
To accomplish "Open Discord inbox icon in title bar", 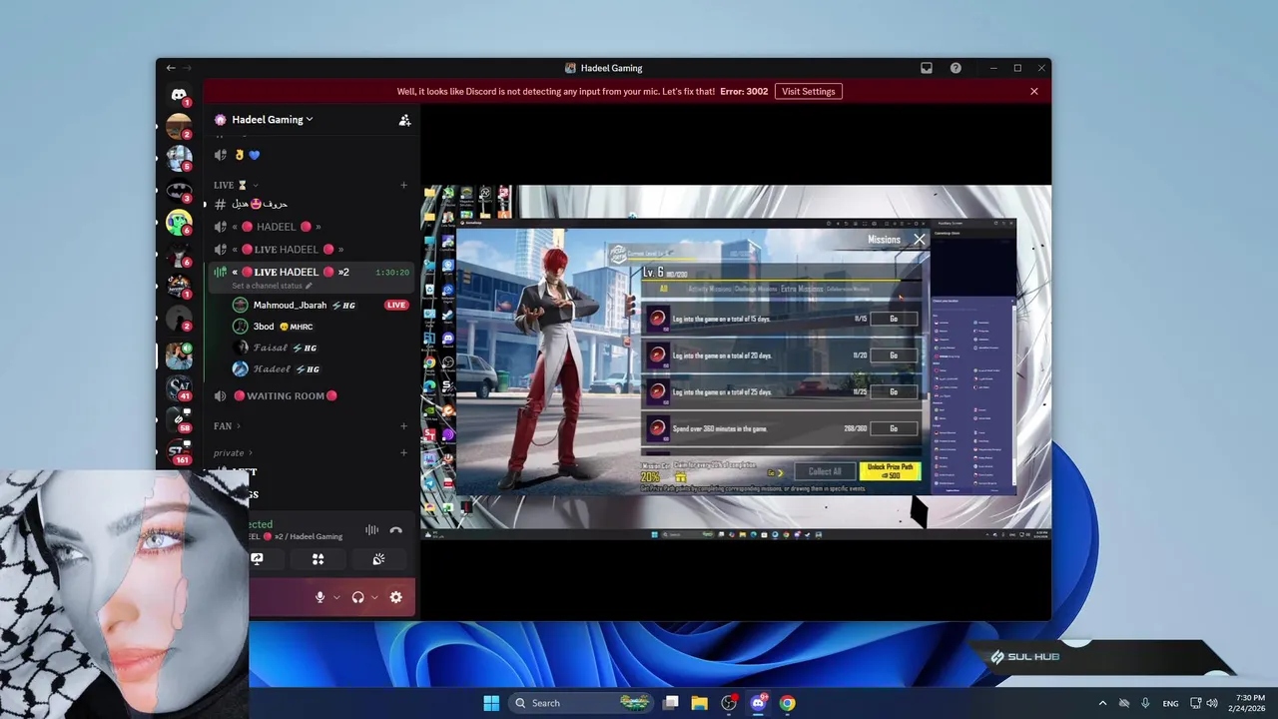I will pyautogui.click(x=927, y=68).
